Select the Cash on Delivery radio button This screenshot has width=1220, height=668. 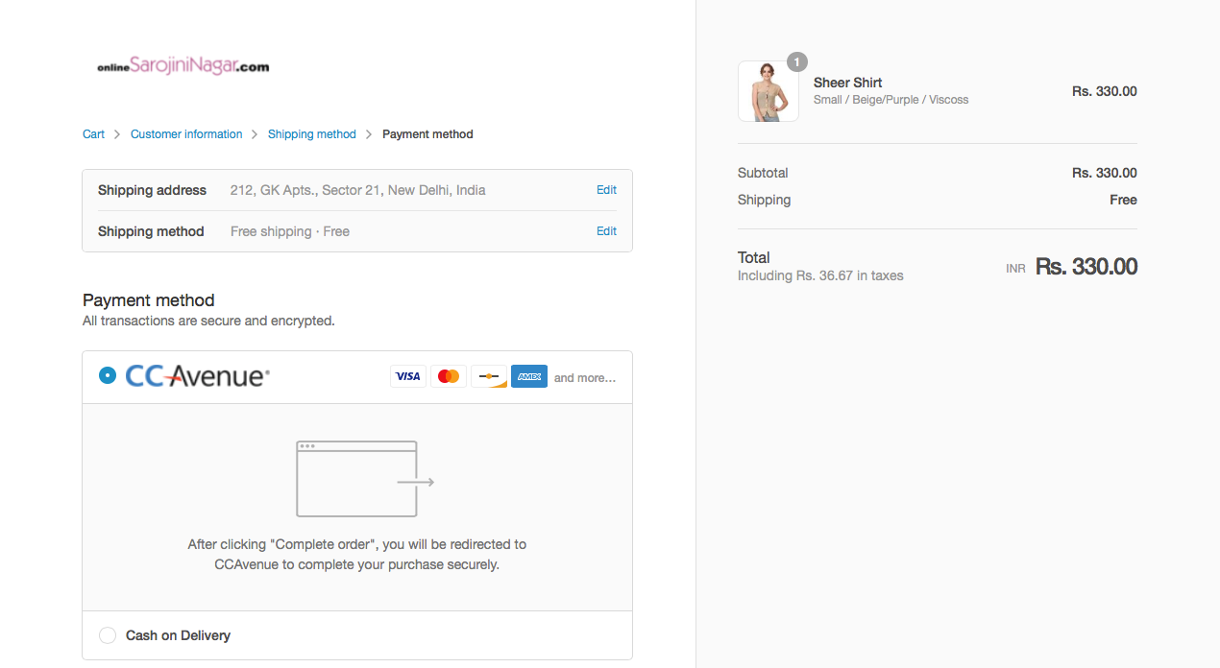coord(108,635)
